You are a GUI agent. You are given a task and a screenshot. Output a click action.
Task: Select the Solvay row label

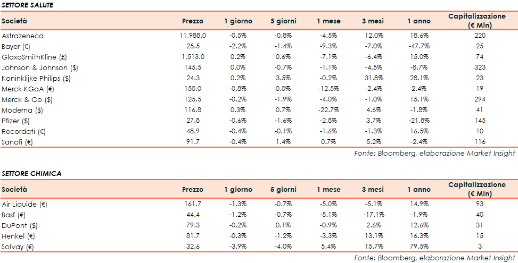tap(18, 247)
